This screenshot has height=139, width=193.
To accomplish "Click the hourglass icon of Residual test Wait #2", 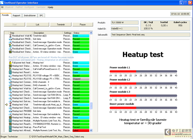I will point(10,36).
